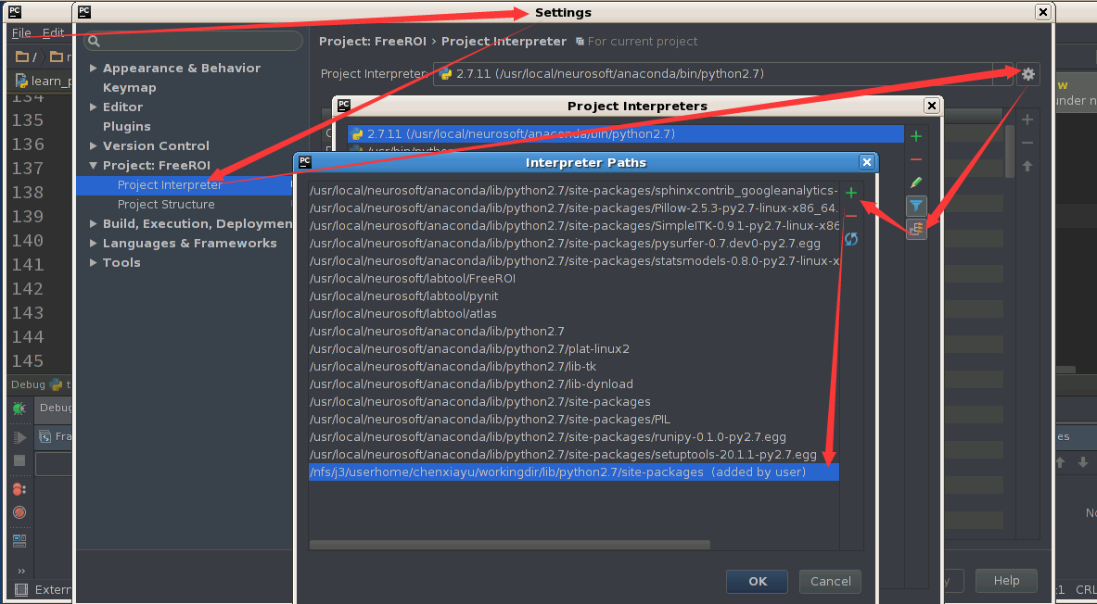This screenshot has height=604, width=1097.
Task: Resume the program in the Debug toolbar
Action: pyautogui.click(x=20, y=437)
